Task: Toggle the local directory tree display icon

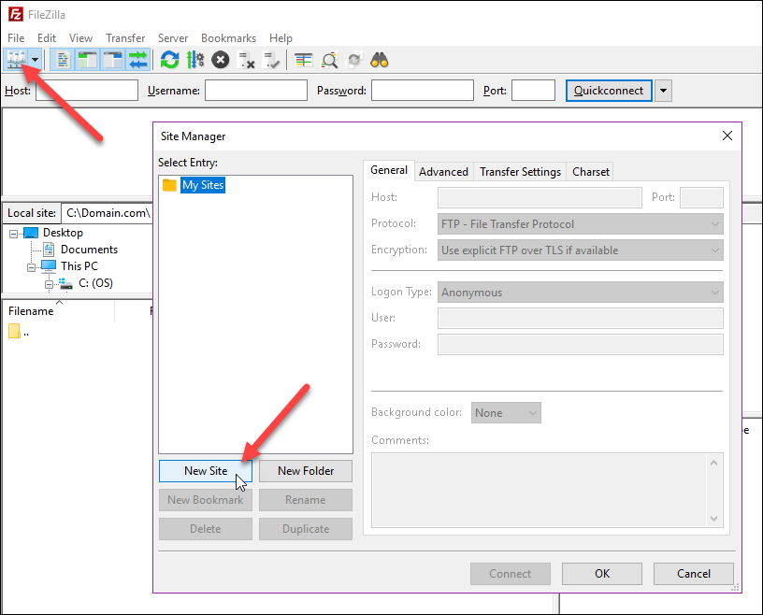Action: point(88,60)
